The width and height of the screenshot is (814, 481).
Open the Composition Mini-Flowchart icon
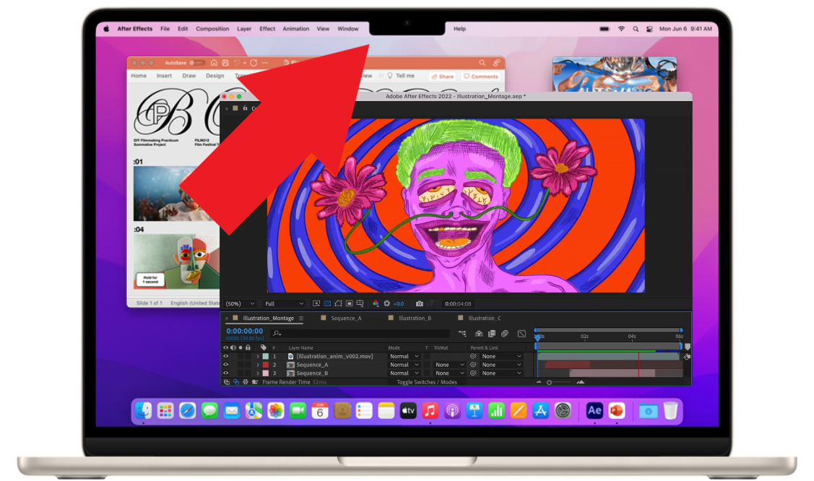[462, 334]
